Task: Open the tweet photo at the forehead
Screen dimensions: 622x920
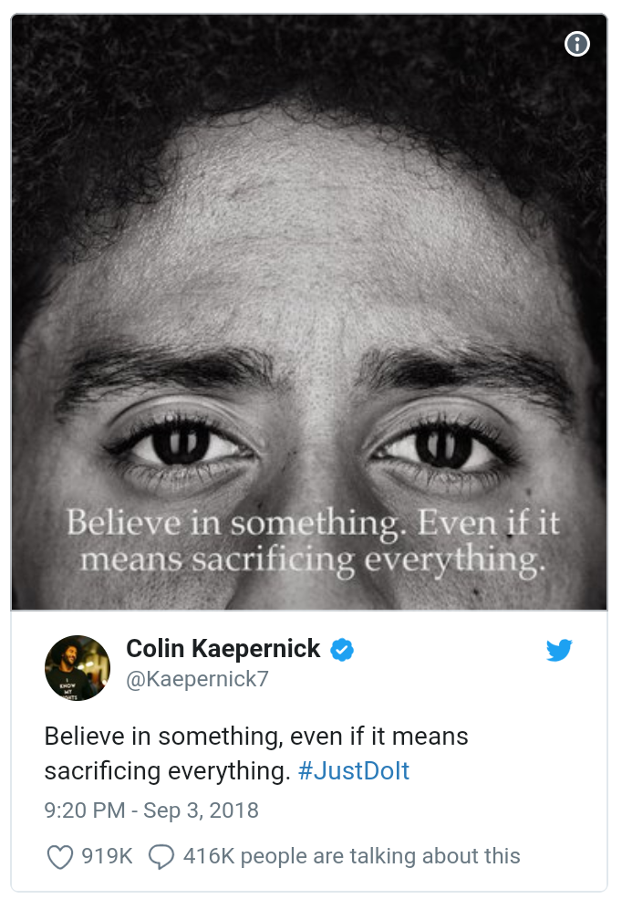Action: (x=311, y=235)
